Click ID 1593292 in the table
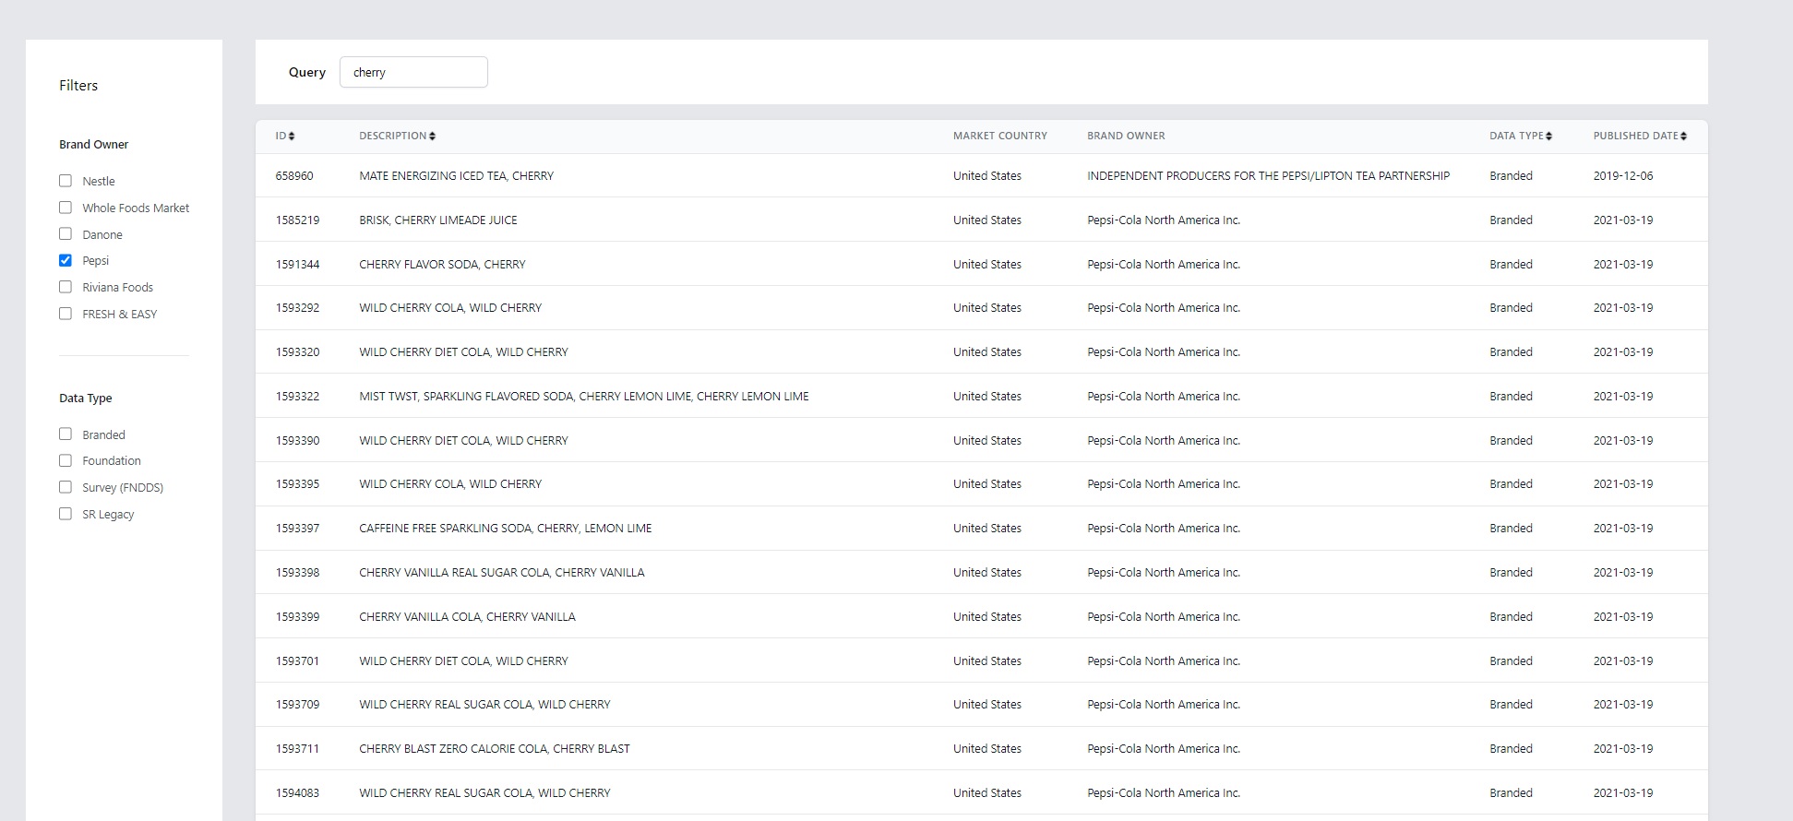The height and width of the screenshot is (821, 1793). pyautogui.click(x=297, y=308)
